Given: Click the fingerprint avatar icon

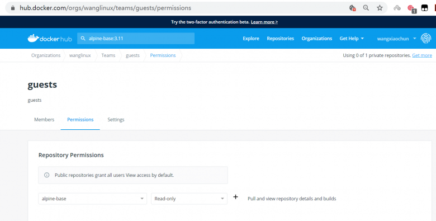Looking at the screenshot, I should [426, 39].
